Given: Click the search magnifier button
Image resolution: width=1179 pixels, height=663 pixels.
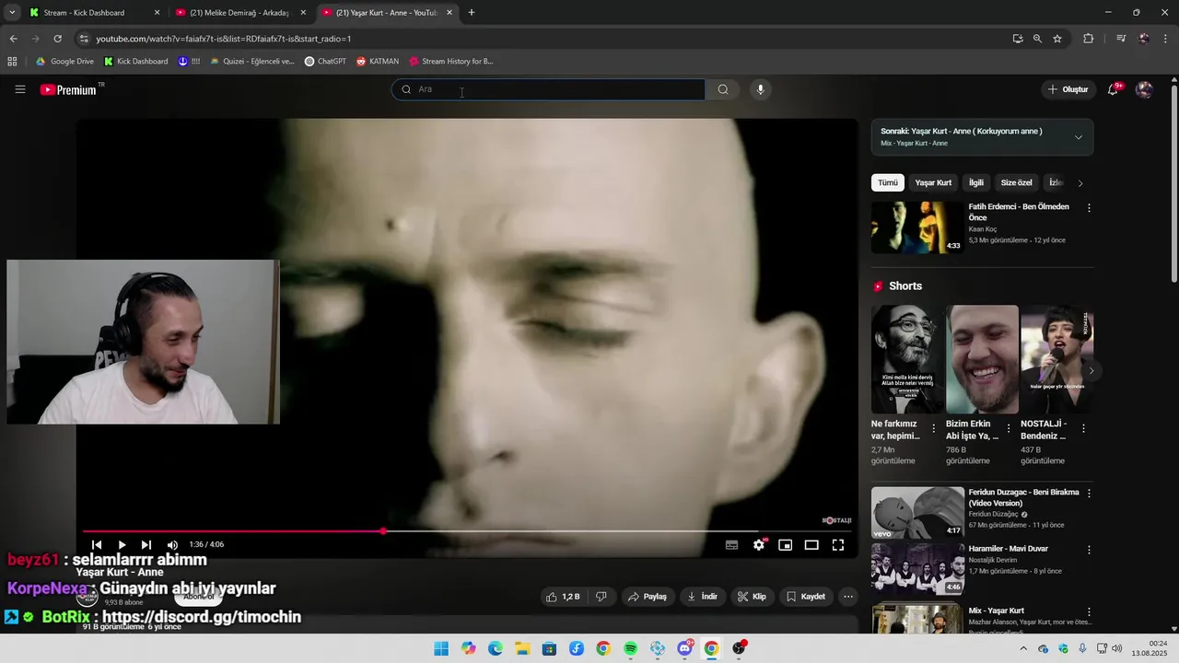Looking at the screenshot, I should coord(723,89).
